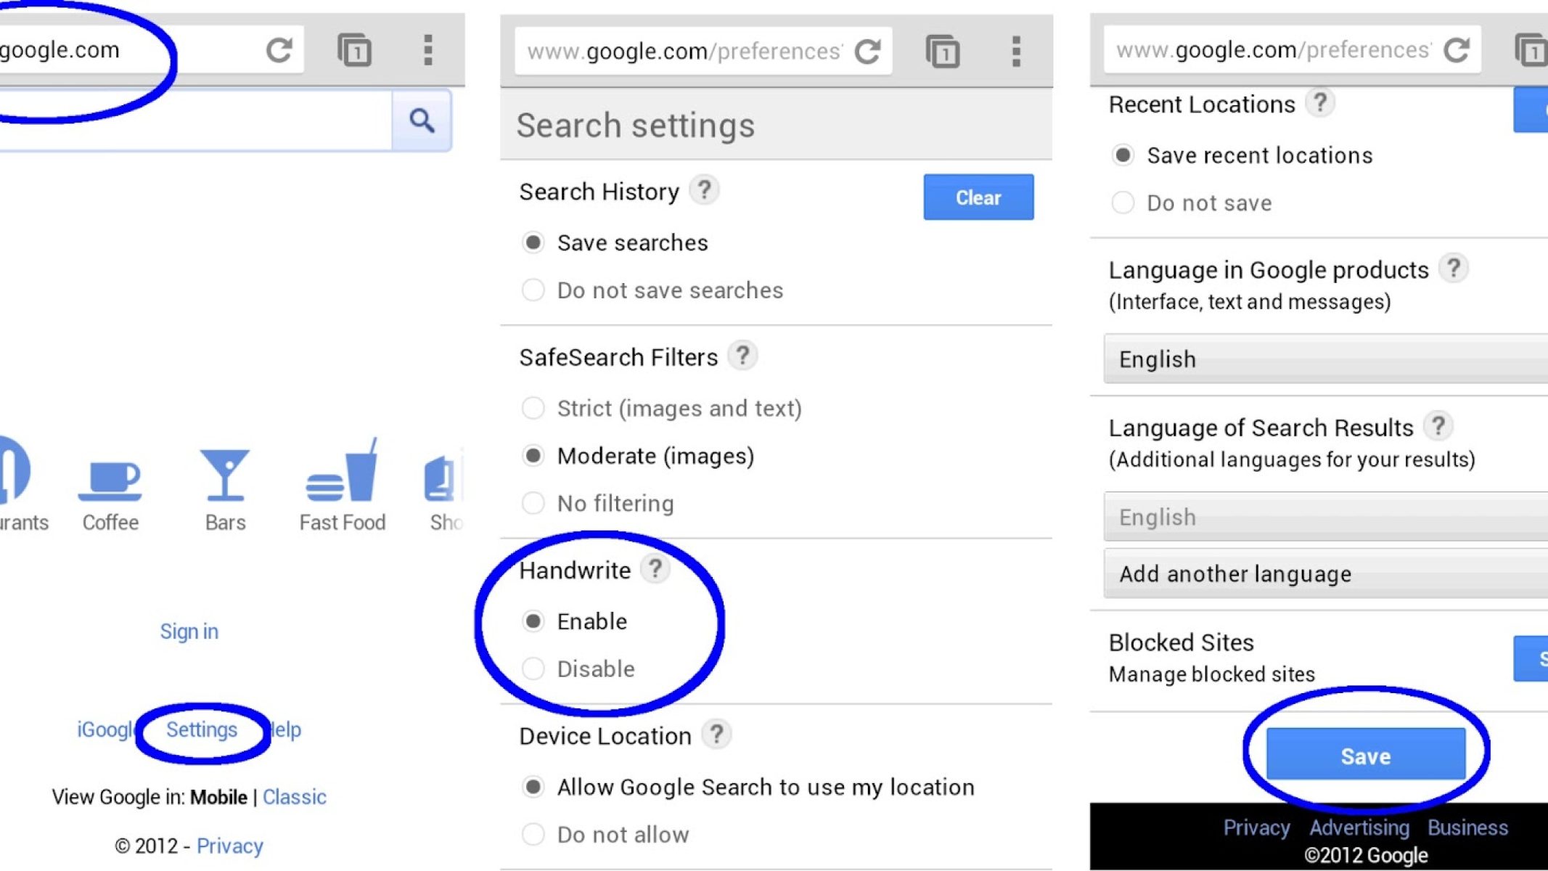Select the Do not save searches option
Image resolution: width=1548 pixels, height=871 pixels.
coord(533,290)
